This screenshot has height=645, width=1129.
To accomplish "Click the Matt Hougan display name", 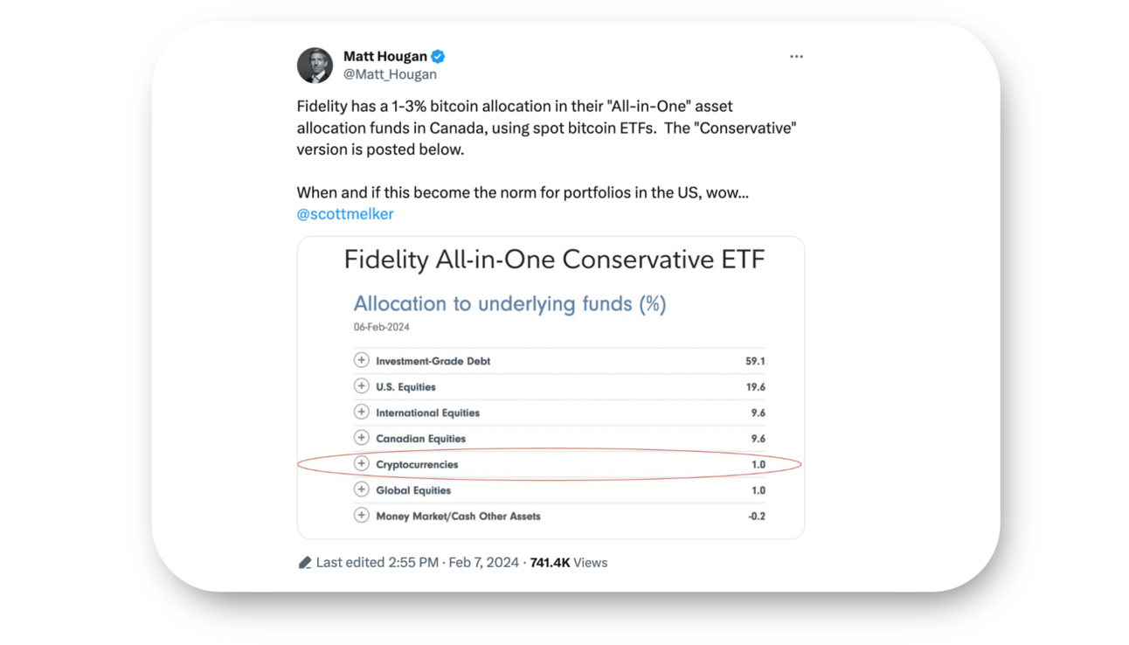I will click(385, 56).
